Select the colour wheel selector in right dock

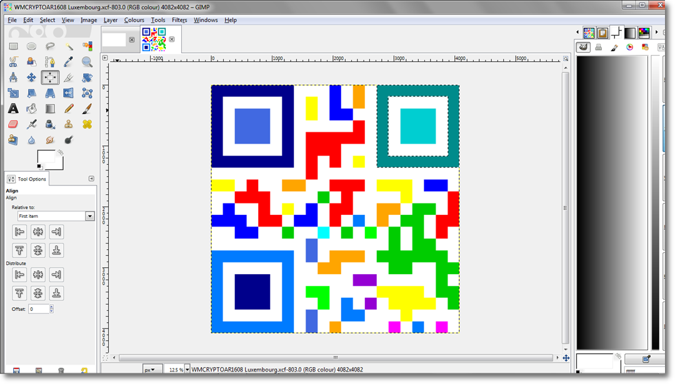coord(630,47)
